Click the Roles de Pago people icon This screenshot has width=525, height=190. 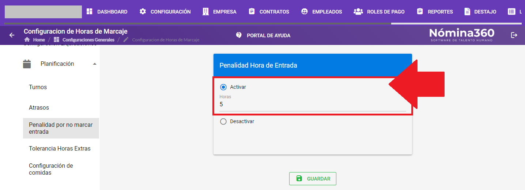358,12
